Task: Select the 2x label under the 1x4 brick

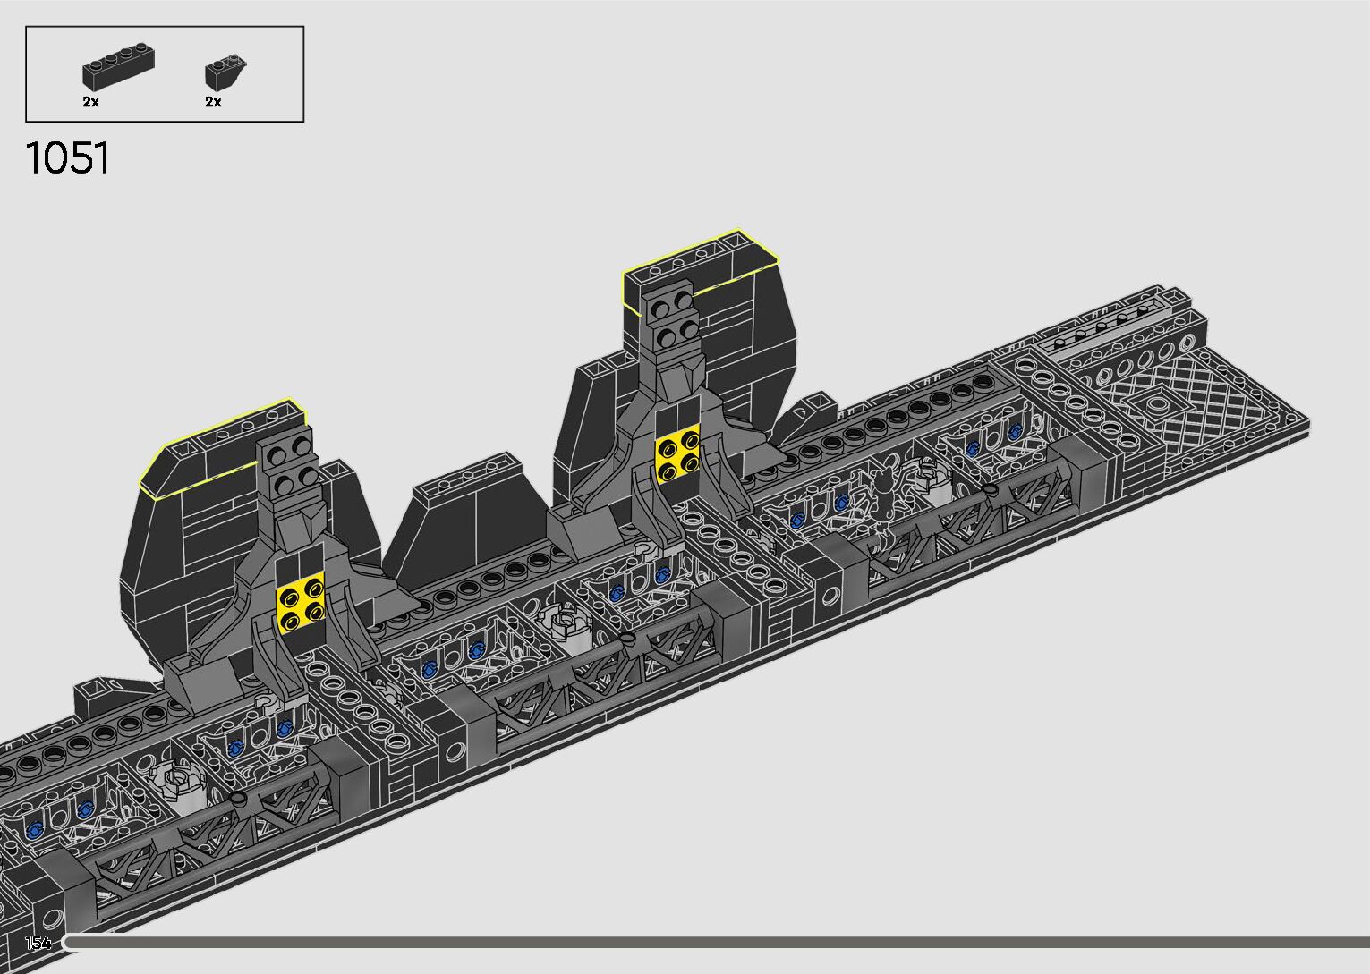Action: [x=90, y=102]
